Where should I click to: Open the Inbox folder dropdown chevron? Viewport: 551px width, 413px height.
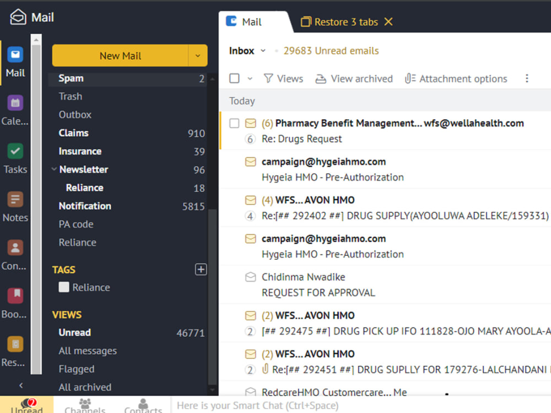click(x=263, y=51)
